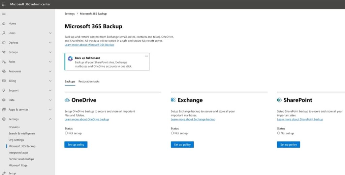This screenshot has height=175, width=345.
Task: Click the Microsoft 365 admin center title
Action: pos(30,4)
